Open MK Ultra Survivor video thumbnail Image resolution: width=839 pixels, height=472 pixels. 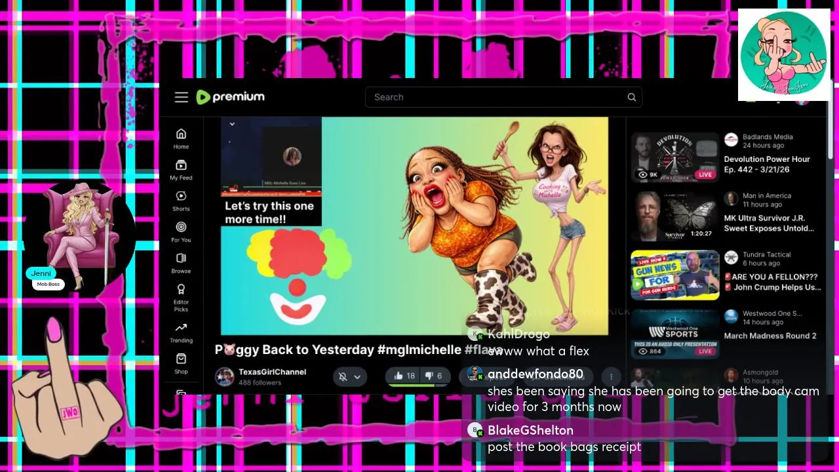(x=675, y=216)
